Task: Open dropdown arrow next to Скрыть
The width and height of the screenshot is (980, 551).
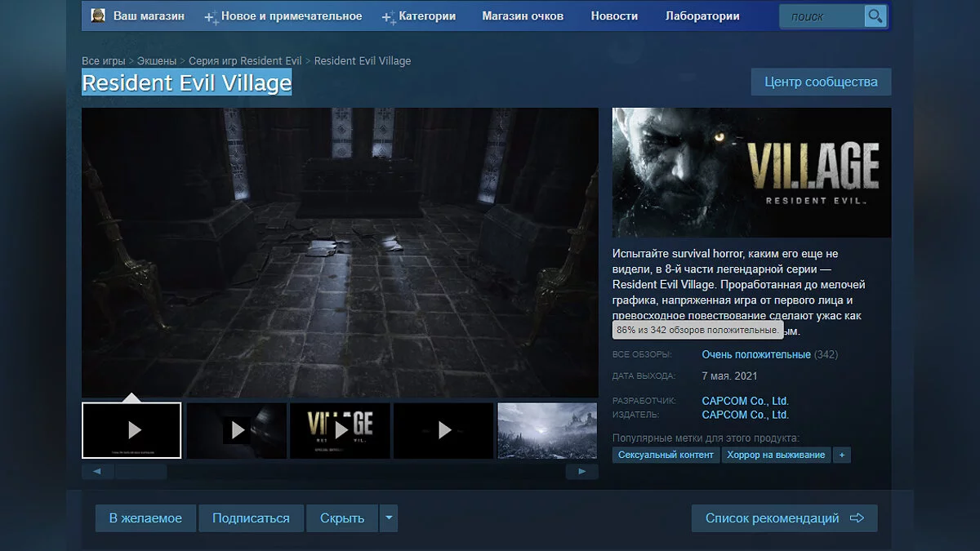Action: [x=389, y=518]
